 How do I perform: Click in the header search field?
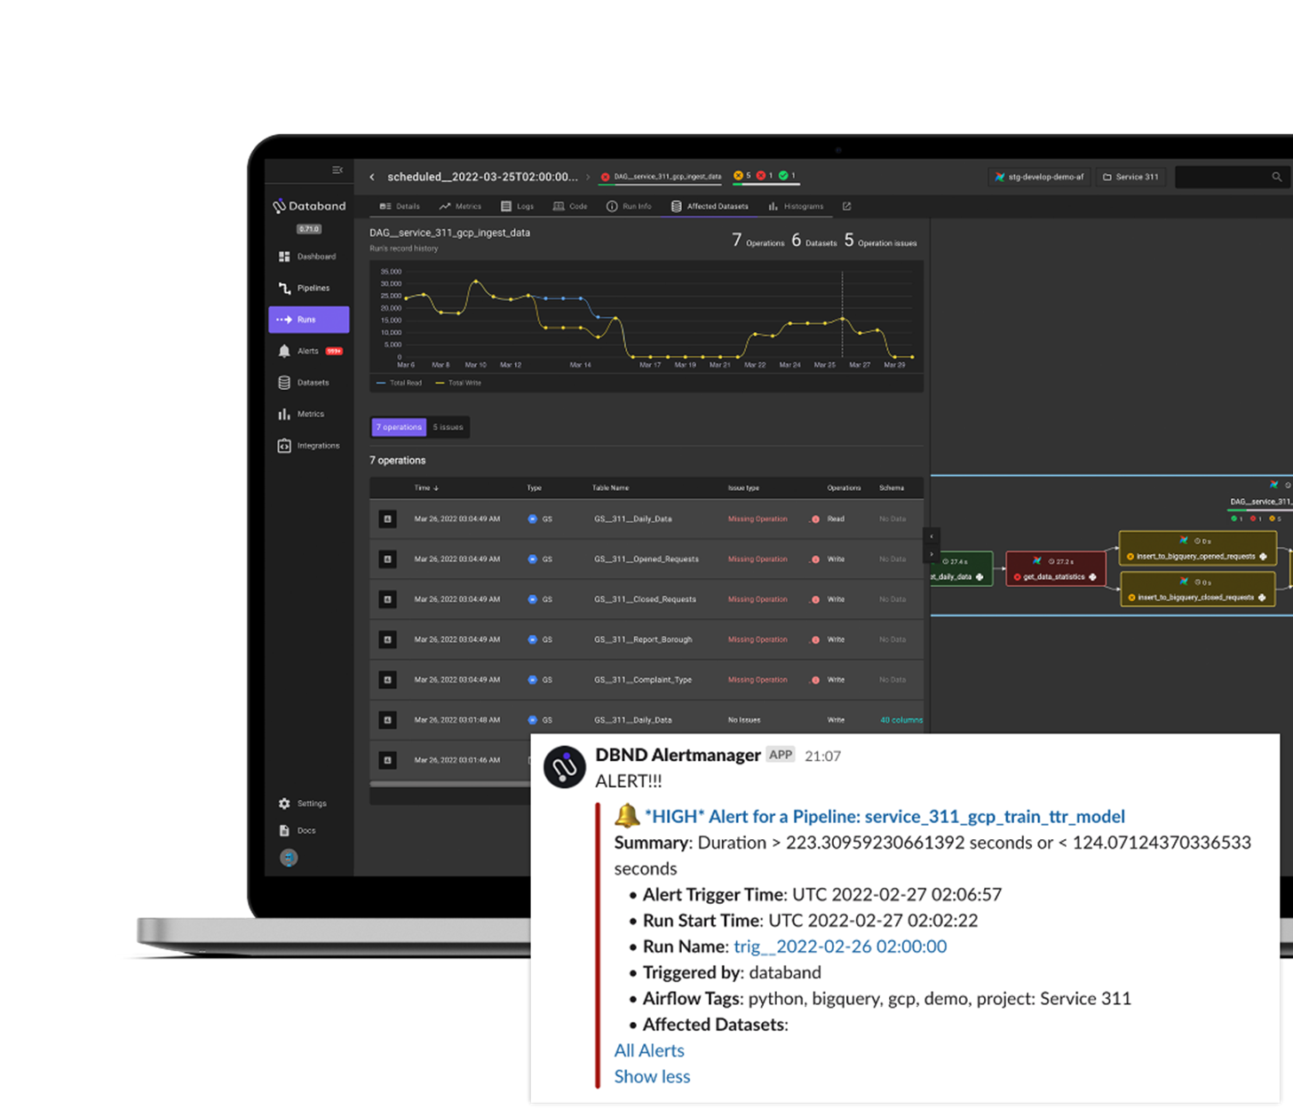click(1233, 177)
